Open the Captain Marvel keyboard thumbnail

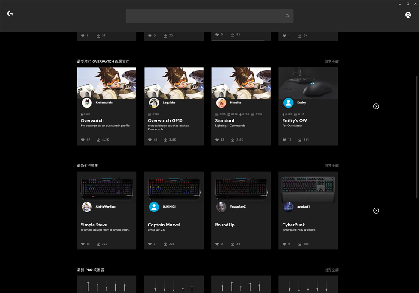tap(174, 188)
